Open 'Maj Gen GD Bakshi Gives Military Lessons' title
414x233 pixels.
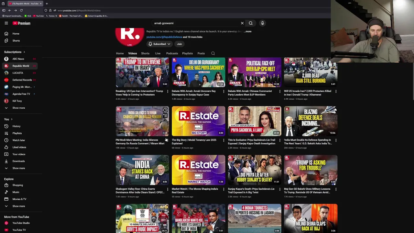tap(307, 191)
